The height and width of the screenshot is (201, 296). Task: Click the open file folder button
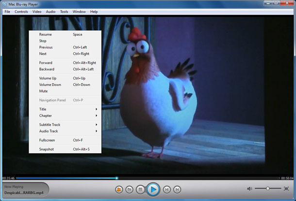(129, 189)
